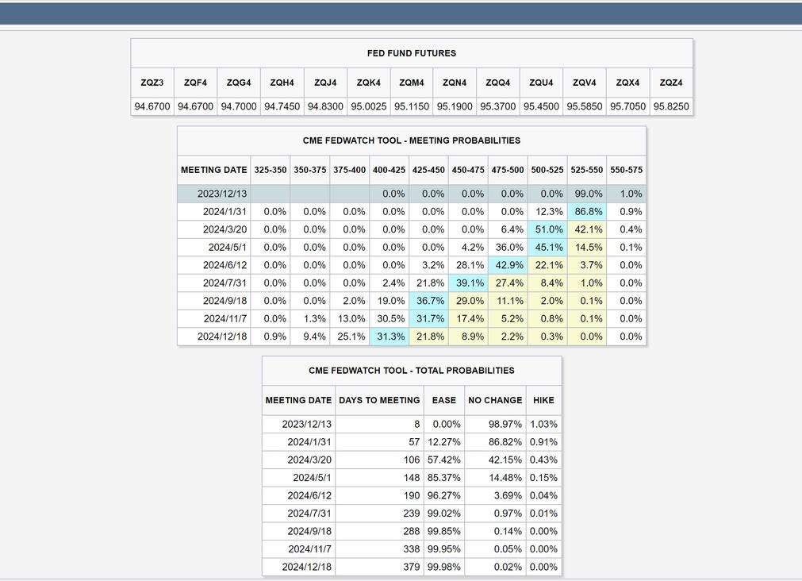Viewport: 802px width, 581px height.
Task: Select the 1.03% hike probability
Action: coord(543,425)
